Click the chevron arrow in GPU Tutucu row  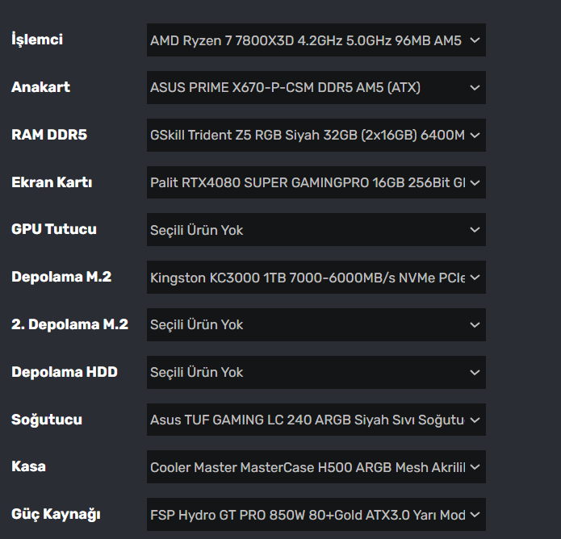pos(475,230)
